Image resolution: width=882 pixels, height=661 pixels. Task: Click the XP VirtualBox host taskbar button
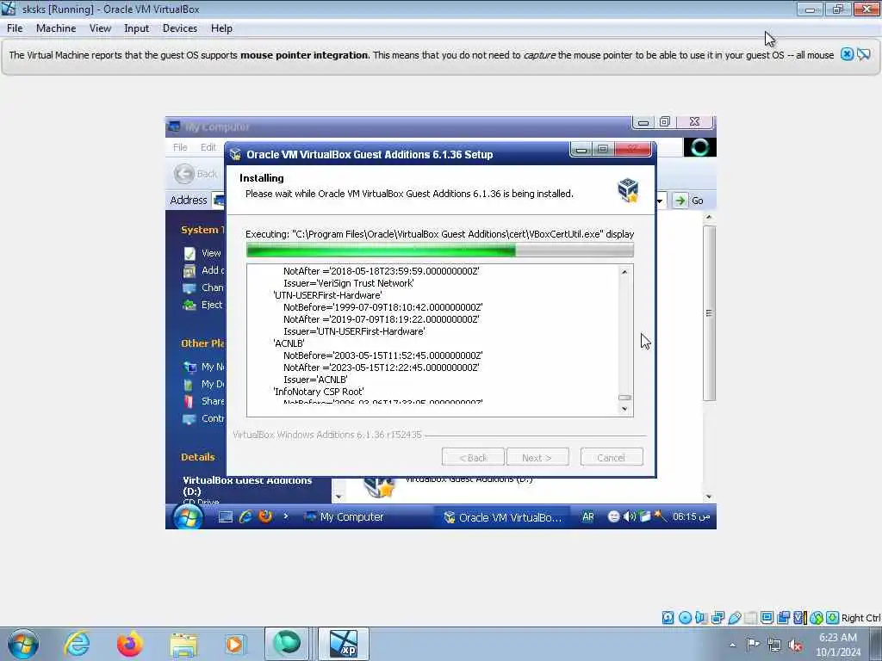[x=344, y=644]
